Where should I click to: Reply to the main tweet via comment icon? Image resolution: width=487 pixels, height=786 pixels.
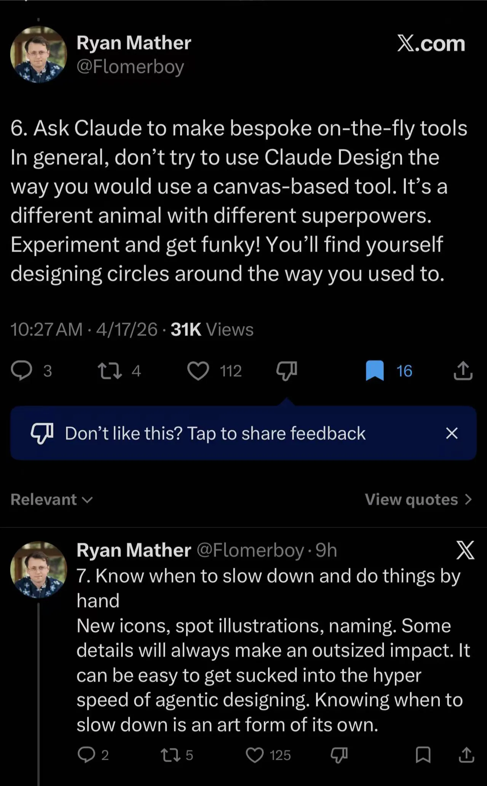point(21,371)
